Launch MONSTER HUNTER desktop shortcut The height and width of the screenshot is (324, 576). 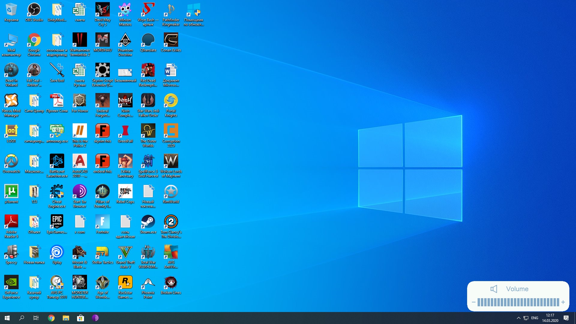pos(79,287)
